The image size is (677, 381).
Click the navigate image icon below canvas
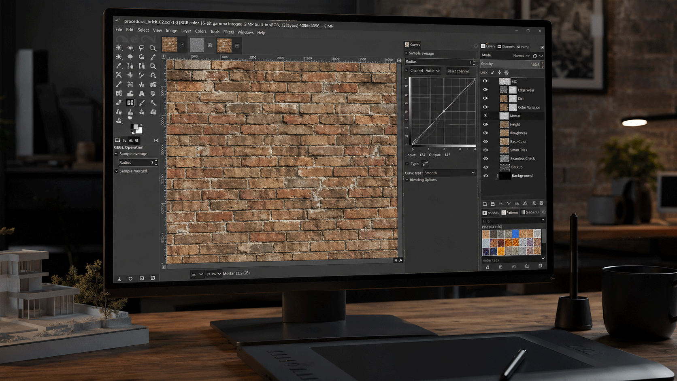tap(401, 260)
